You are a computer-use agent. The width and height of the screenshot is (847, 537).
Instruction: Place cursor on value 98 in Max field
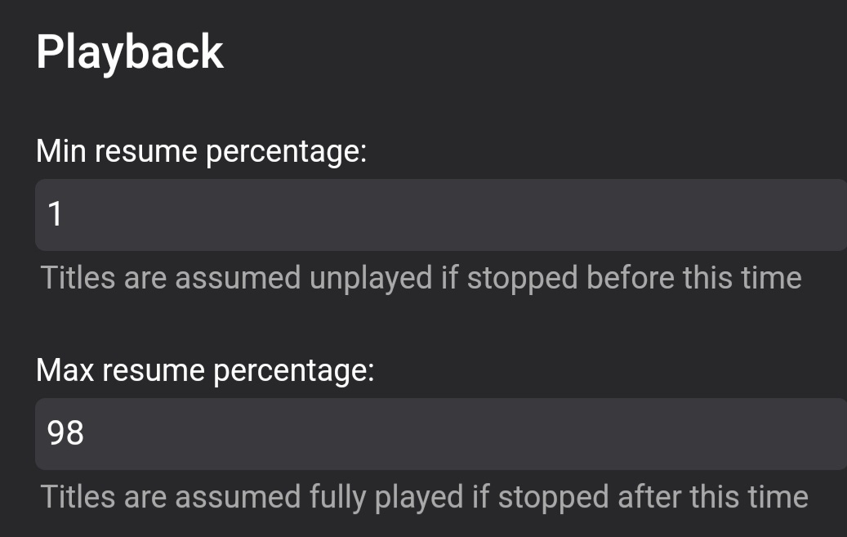[65, 434]
